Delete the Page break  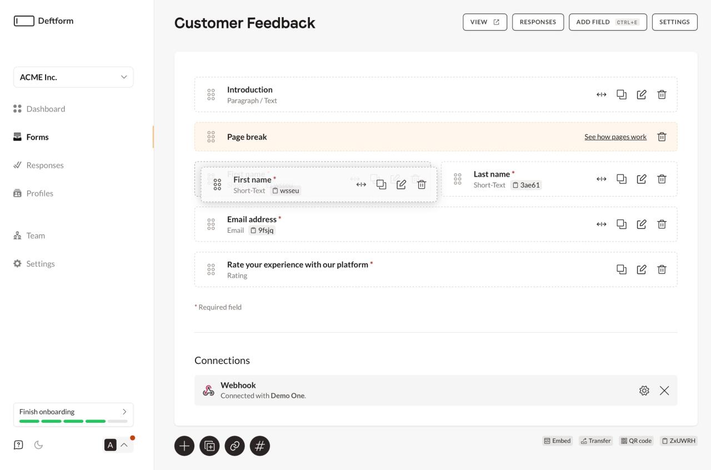[x=662, y=137]
